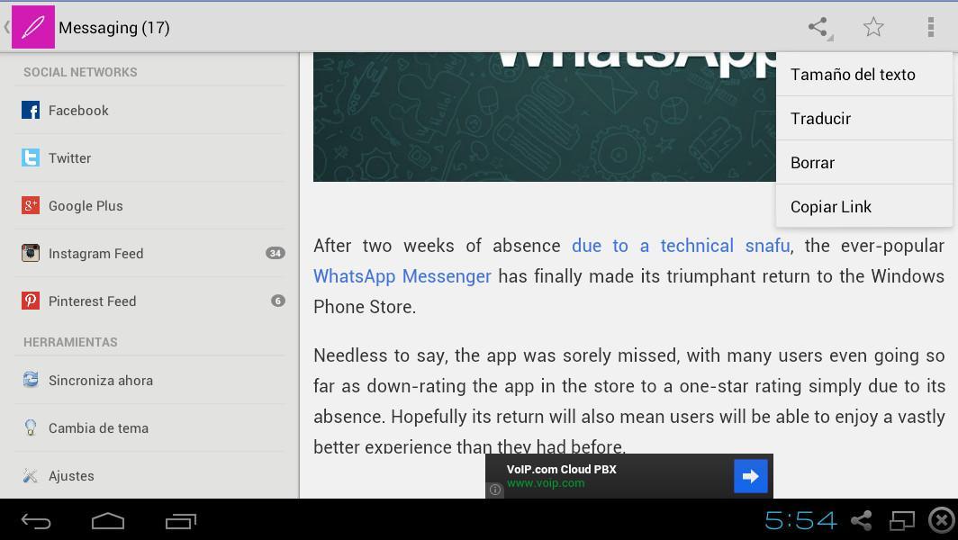Tap the Cambia de tema bulb icon
Viewport: 958px width, 540px height.
pos(31,427)
